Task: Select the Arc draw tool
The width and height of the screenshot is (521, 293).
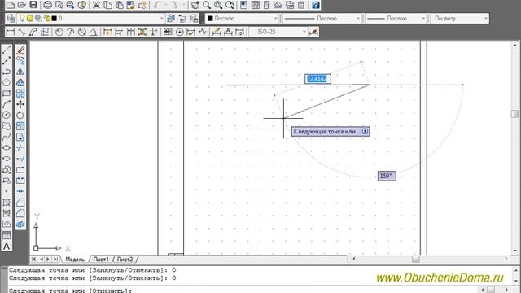Action: [7, 104]
